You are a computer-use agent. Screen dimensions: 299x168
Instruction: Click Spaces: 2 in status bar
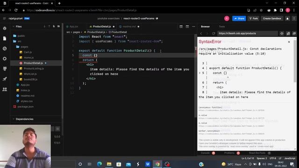(262, 158)
